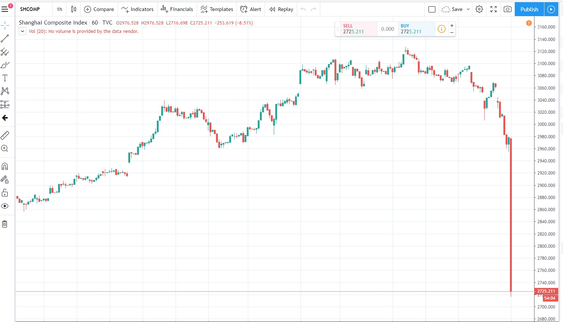
Task: Toggle stay in drawing mode
Action: point(5,179)
